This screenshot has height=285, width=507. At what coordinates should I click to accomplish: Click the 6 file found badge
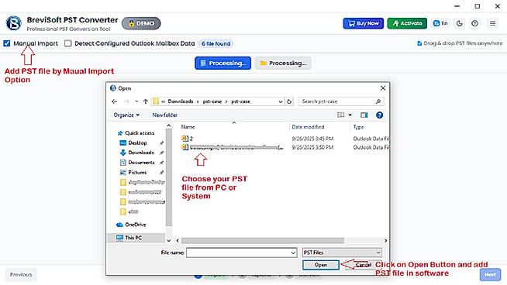pos(216,43)
